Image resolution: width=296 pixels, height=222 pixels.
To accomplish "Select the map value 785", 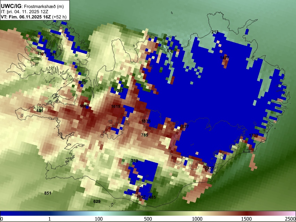I will pyautogui.click(x=145, y=135).
